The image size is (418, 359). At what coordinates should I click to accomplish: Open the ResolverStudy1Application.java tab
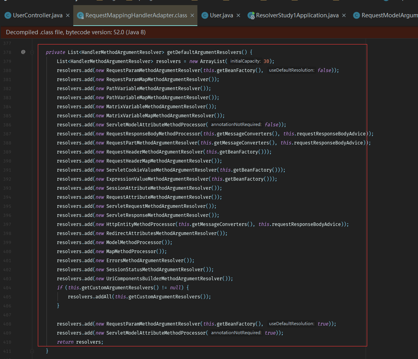[x=297, y=15]
